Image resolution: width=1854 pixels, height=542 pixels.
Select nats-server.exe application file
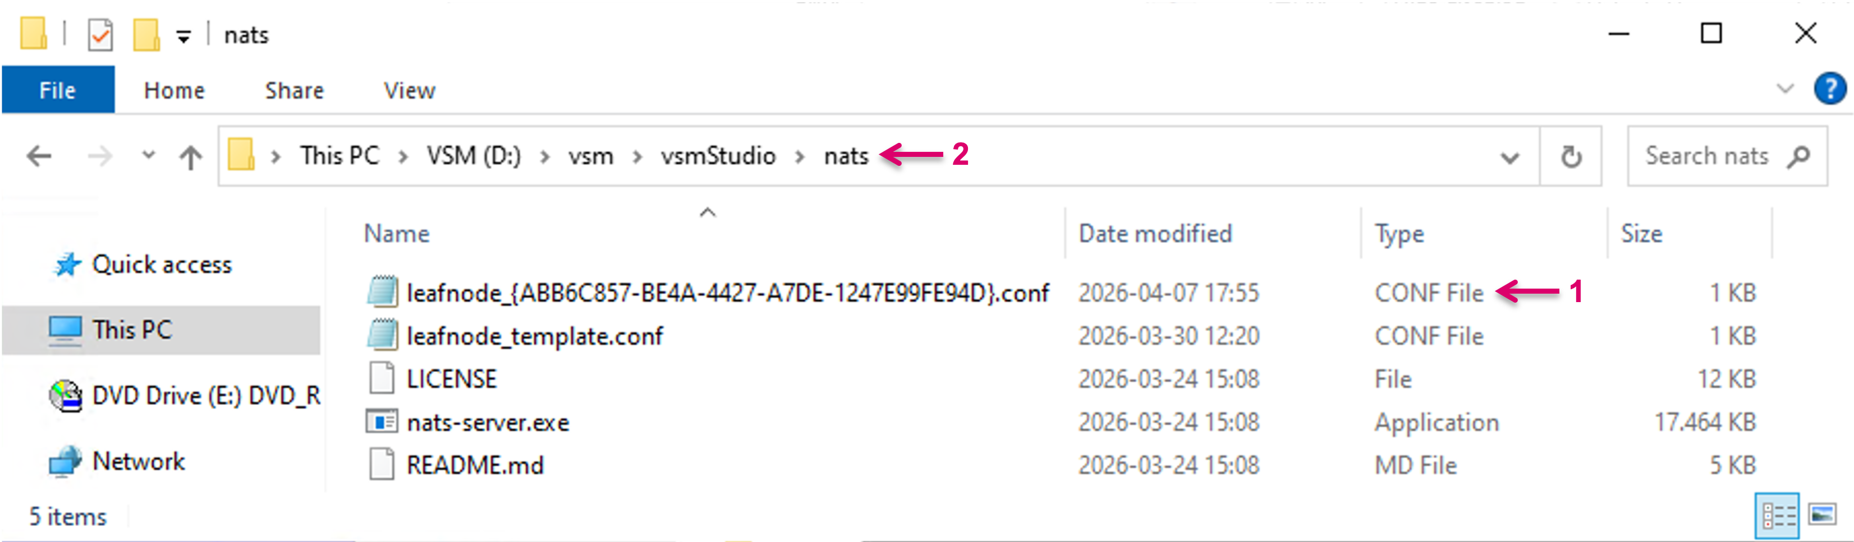487,423
